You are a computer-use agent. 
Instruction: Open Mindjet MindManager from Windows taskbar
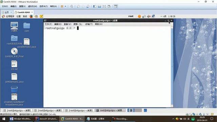(21, 119)
